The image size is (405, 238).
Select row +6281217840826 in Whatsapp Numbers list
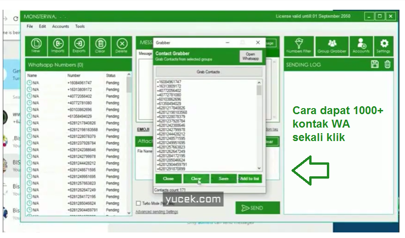pyautogui.click(x=76, y=123)
